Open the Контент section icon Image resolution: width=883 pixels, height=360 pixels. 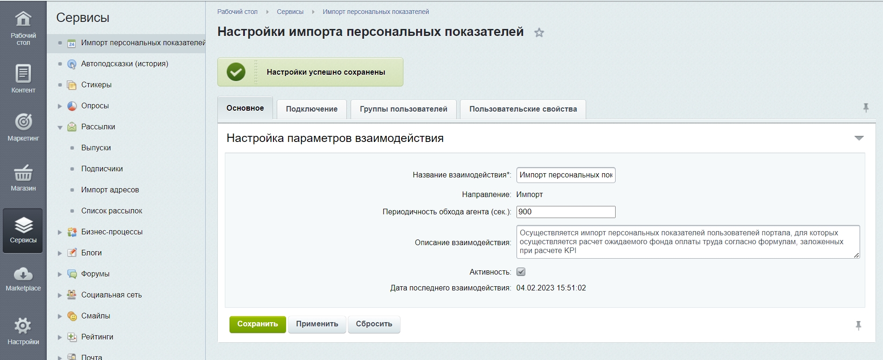(23, 74)
